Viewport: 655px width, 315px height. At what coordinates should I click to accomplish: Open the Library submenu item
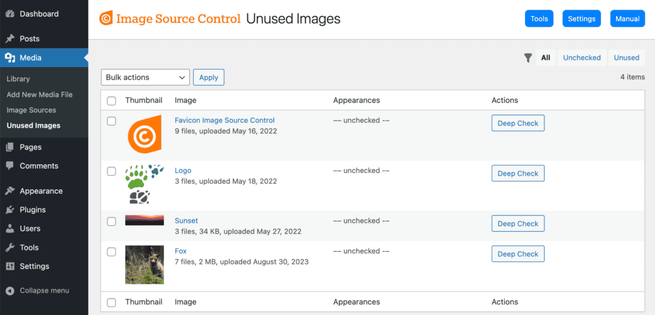click(x=19, y=79)
